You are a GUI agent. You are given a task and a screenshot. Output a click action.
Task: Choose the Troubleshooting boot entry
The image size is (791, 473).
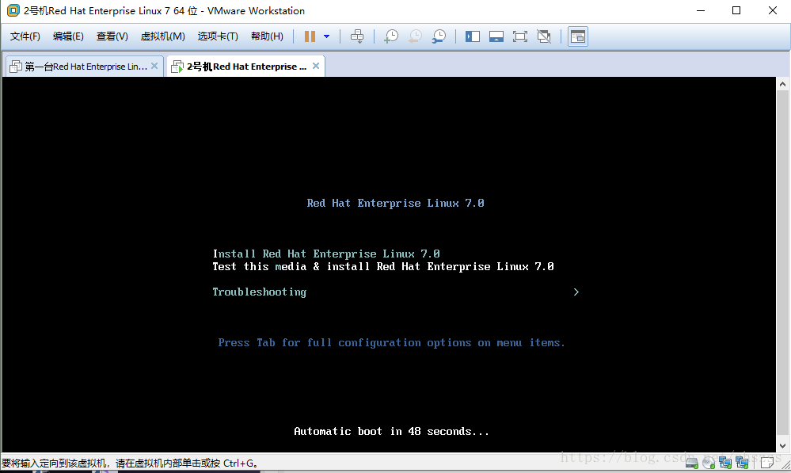pos(259,292)
